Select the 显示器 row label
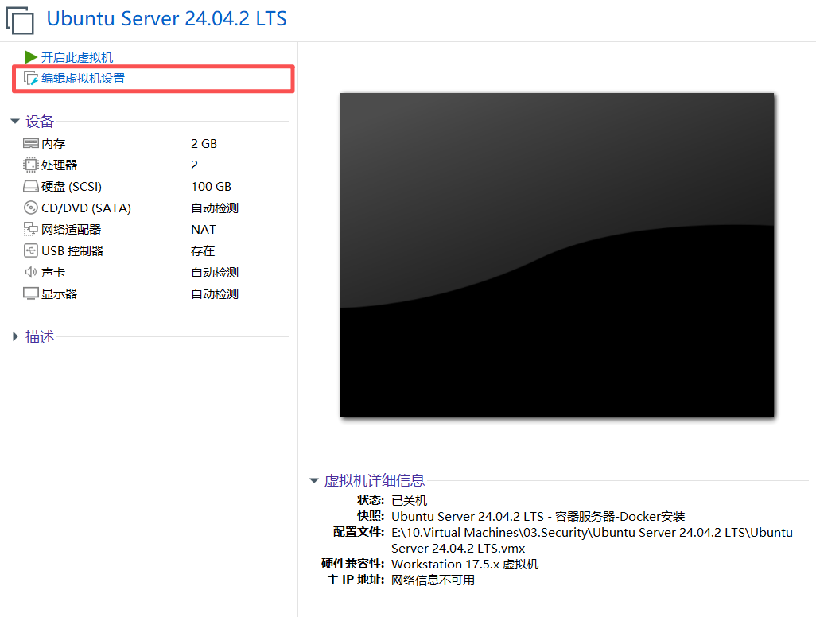This screenshot has width=816, height=617. (60, 294)
